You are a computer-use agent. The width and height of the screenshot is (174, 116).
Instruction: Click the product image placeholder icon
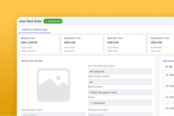click(53, 85)
